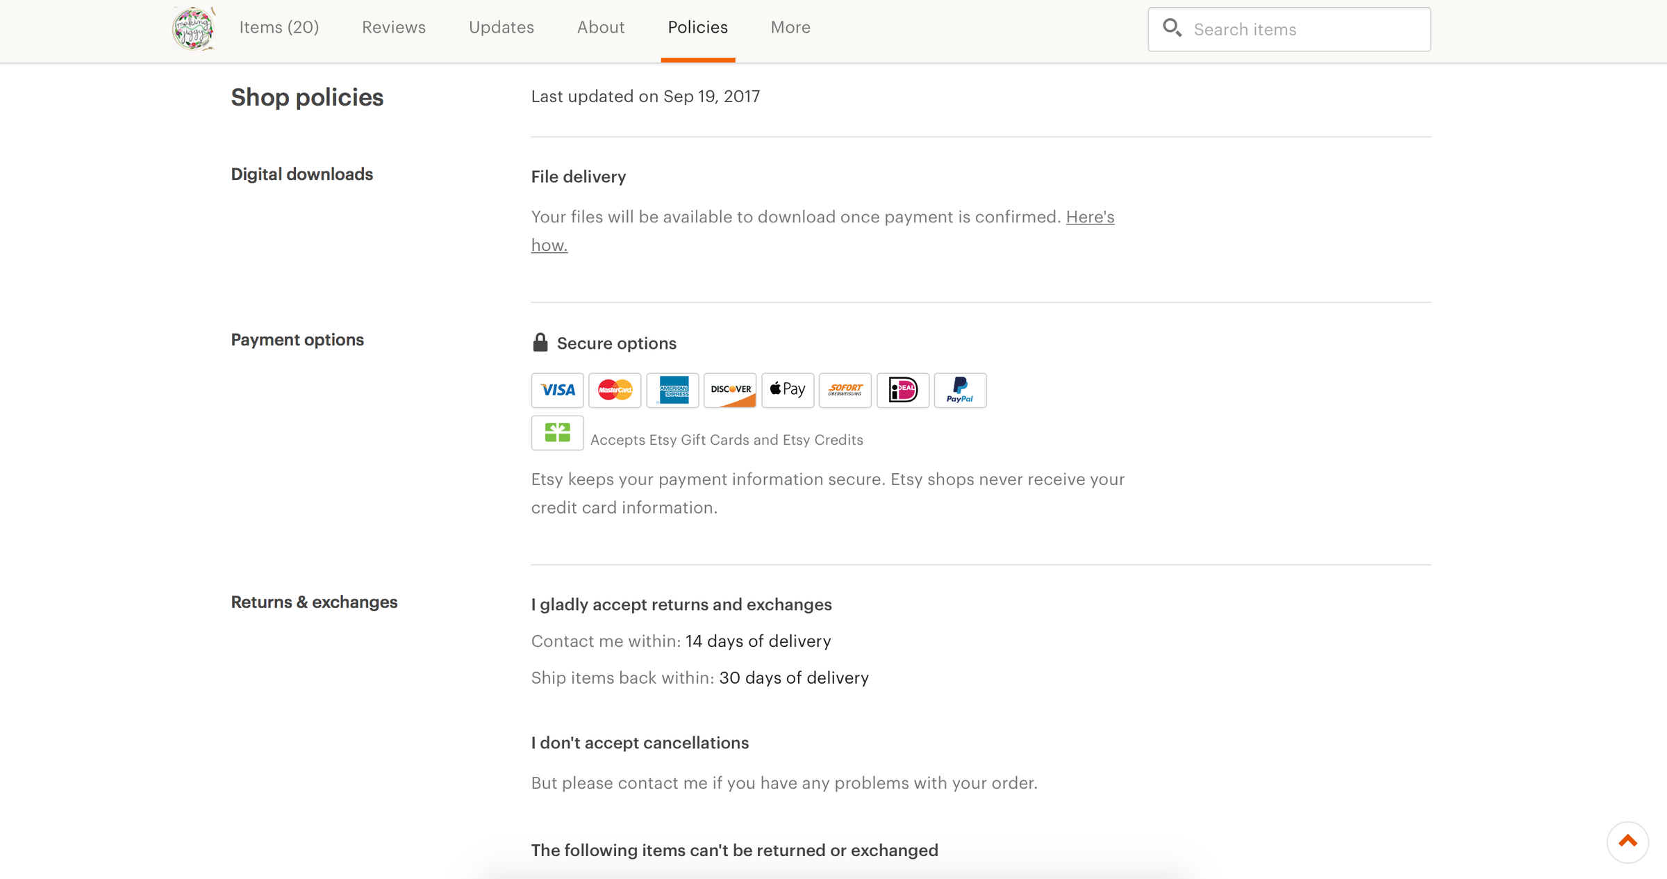Switch to the About tab
1667x879 pixels.
(600, 27)
